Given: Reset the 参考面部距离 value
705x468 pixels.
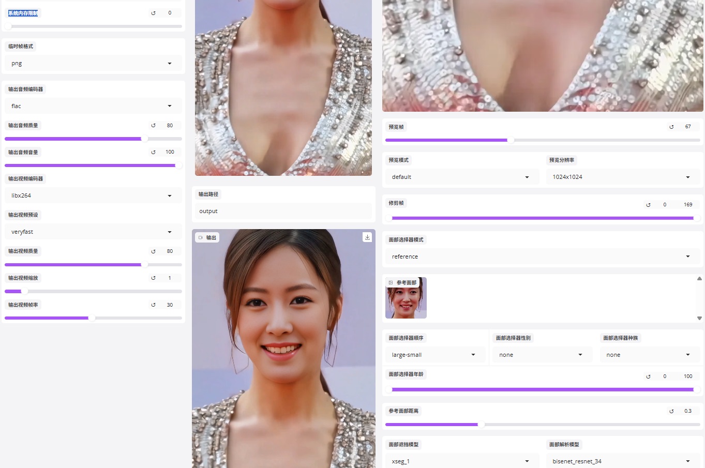Looking at the screenshot, I should (671, 411).
